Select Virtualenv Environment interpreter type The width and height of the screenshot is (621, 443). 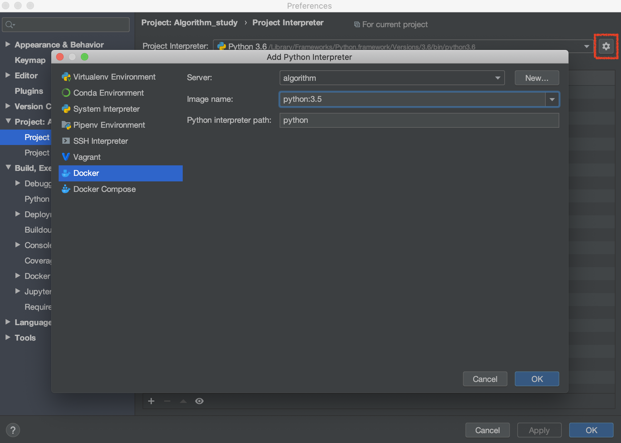pyautogui.click(x=114, y=77)
